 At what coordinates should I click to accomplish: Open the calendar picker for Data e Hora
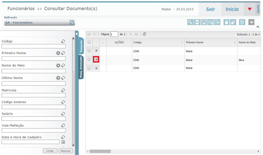[x=63, y=142]
